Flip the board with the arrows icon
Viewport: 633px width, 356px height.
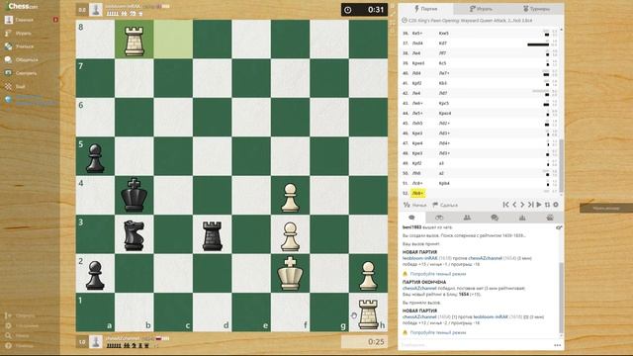point(547,205)
